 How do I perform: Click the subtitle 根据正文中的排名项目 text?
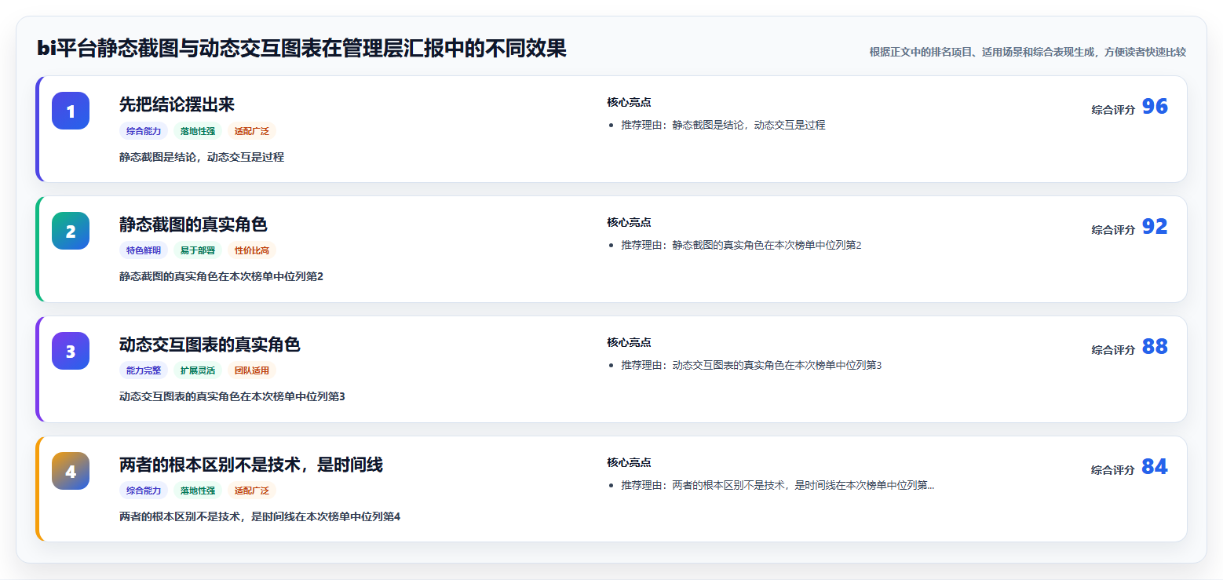(1028, 52)
